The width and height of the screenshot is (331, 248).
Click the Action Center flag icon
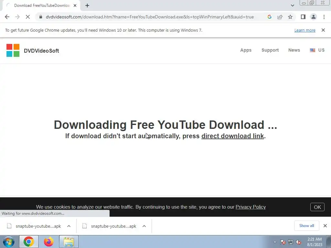click(x=283, y=242)
